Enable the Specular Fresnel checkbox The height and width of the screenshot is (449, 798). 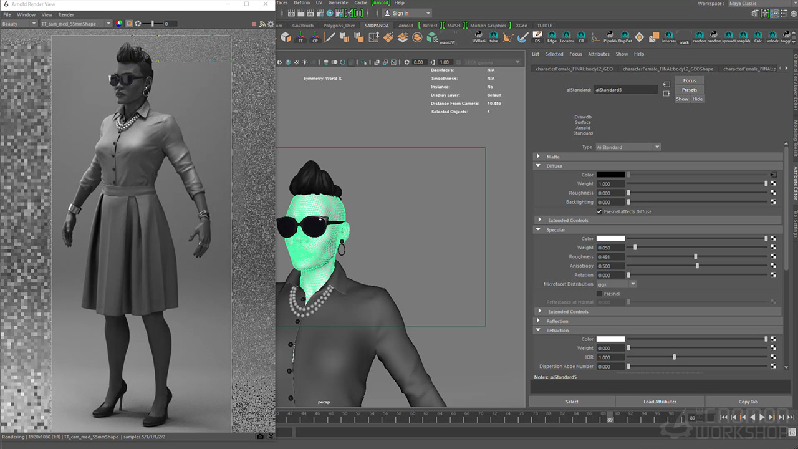[x=600, y=294]
